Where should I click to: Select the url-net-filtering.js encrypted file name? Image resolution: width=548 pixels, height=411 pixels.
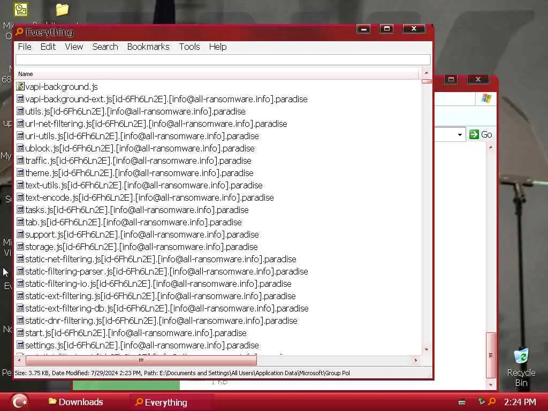156,124
